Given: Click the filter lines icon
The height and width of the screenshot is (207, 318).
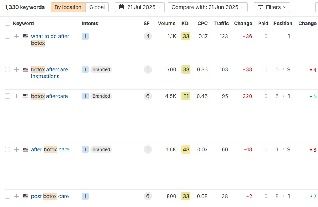Looking at the screenshot, I should [261, 7].
